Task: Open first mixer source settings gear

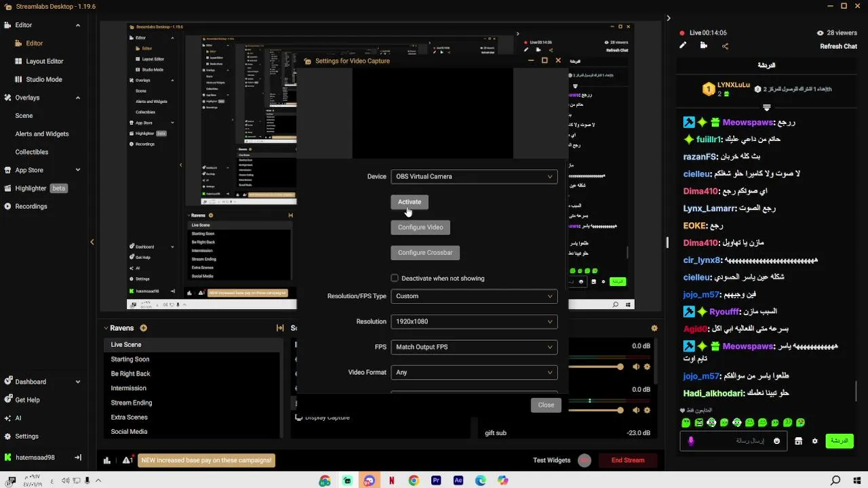Action: point(647,367)
